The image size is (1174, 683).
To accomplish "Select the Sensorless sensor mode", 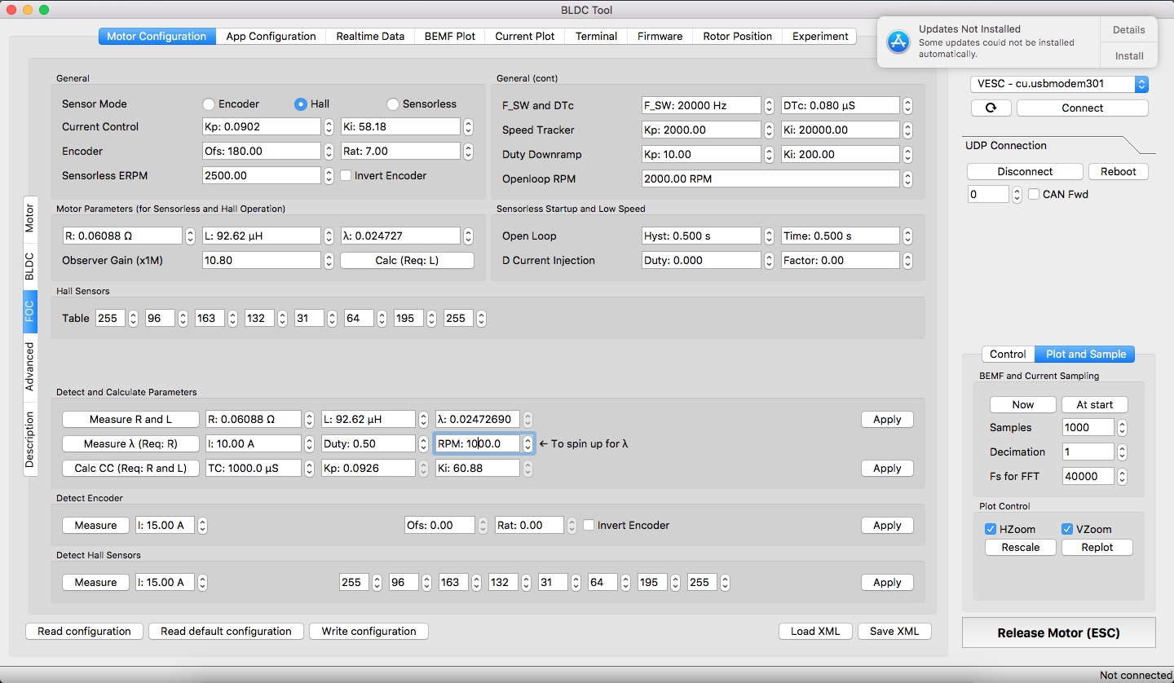I will coord(393,104).
